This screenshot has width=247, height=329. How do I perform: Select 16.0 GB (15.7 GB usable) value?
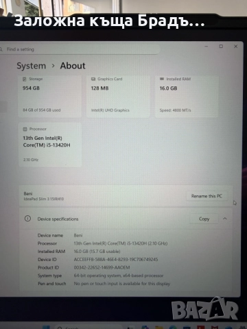click(97, 252)
